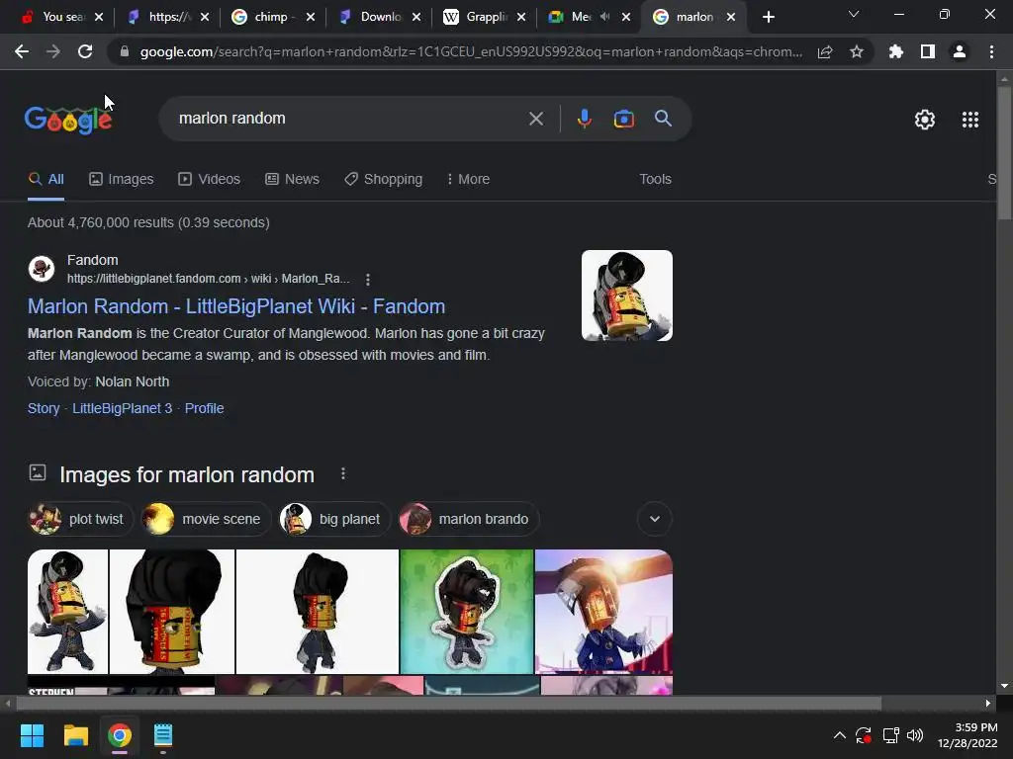Start a voice search with the microphone
This screenshot has width=1013, height=759.
click(x=584, y=119)
